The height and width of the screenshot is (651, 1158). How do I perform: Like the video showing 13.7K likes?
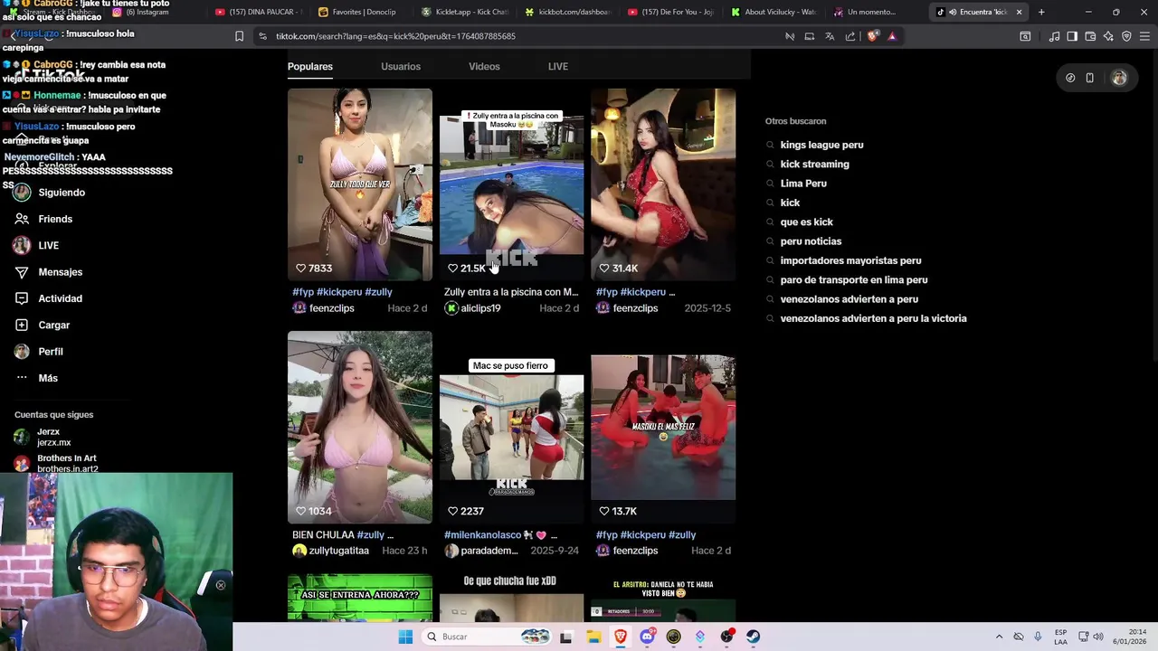coord(604,511)
